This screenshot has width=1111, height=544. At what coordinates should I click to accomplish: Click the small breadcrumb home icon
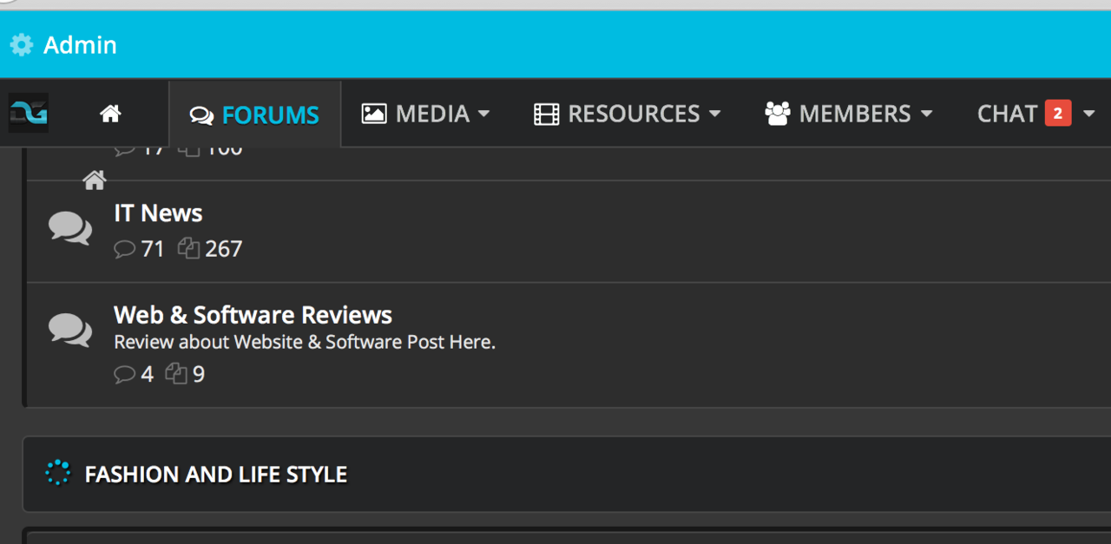95,180
